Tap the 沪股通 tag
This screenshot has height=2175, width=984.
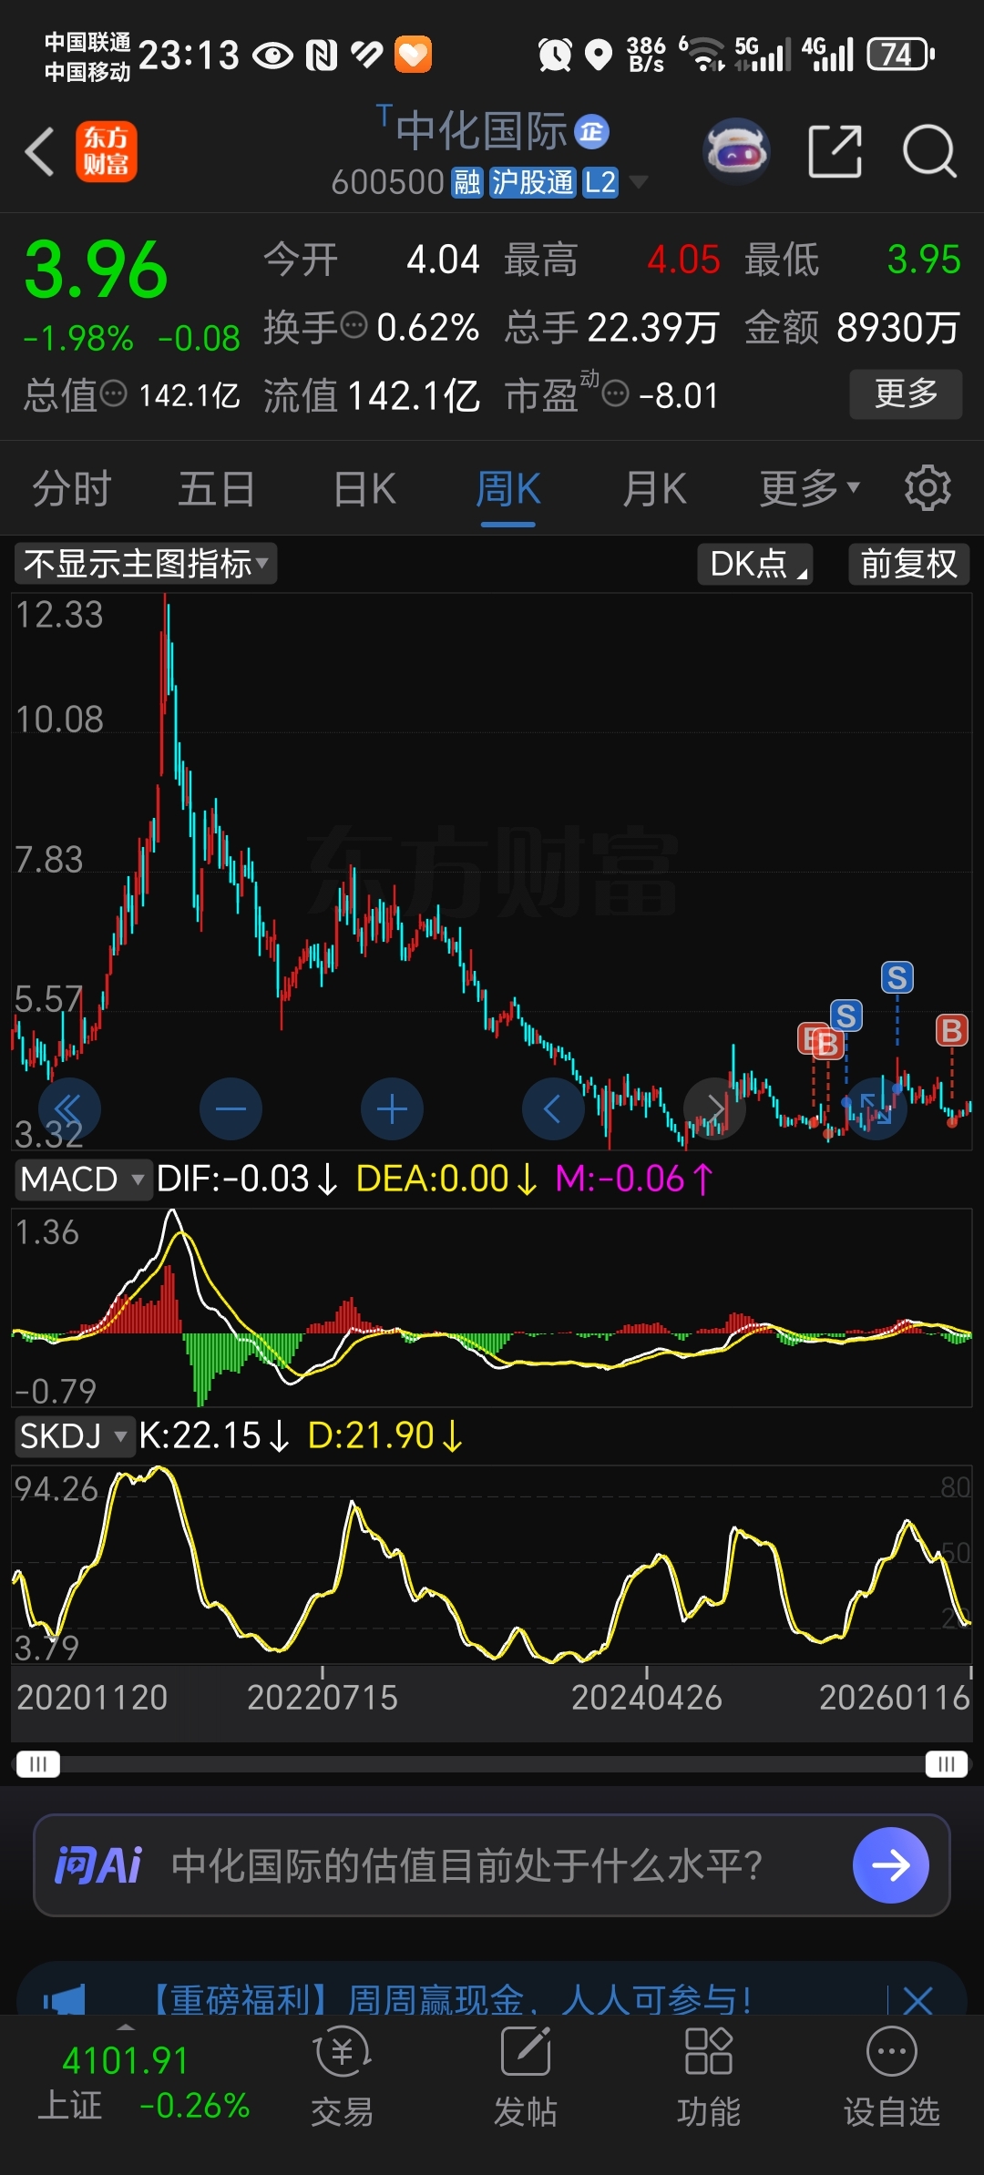[533, 183]
